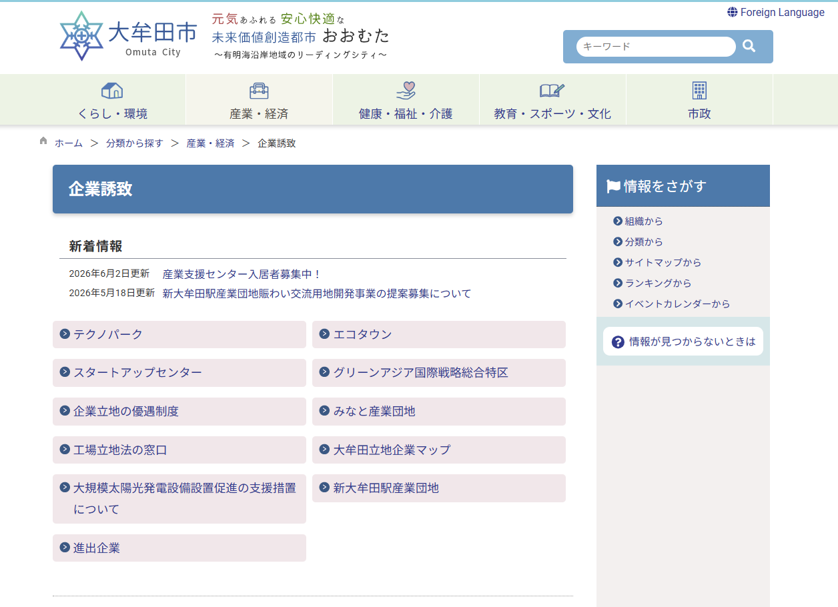Open 大牟田立地企業マップ category link
This screenshot has height=607, width=838.
[x=439, y=450]
